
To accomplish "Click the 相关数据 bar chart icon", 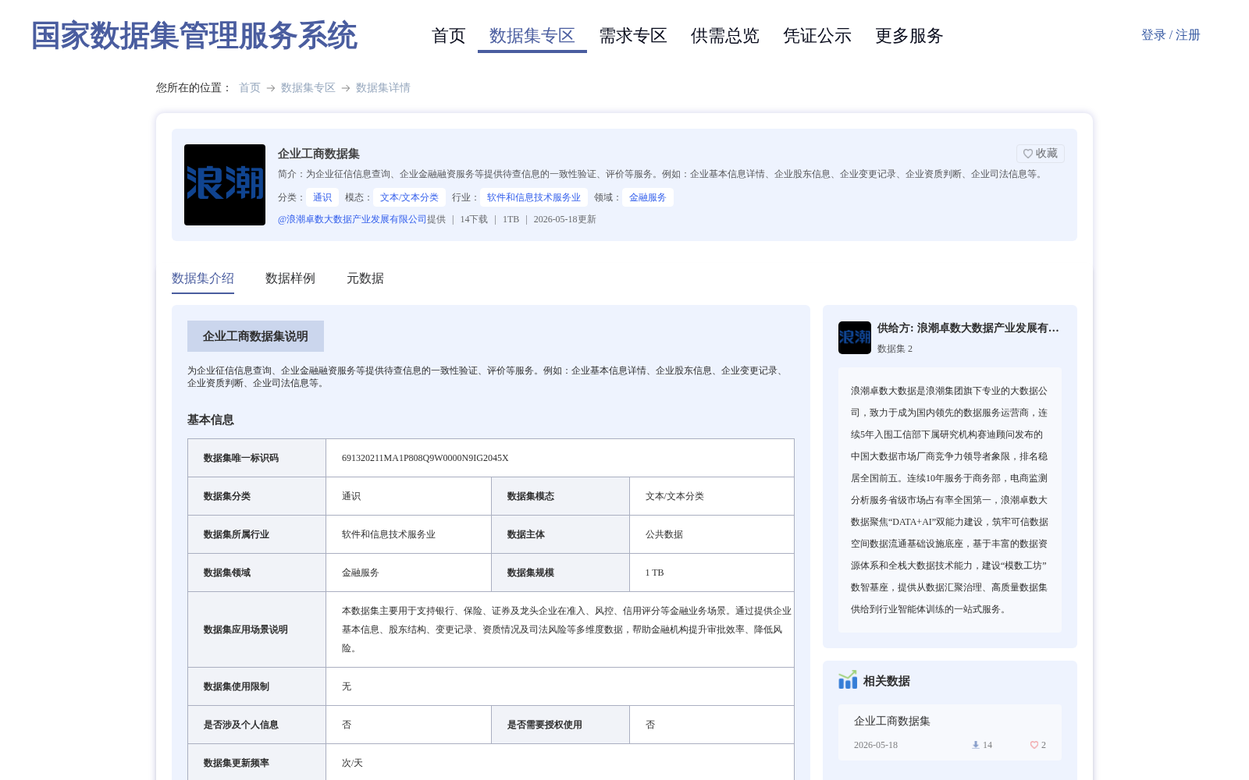I will tap(848, 680).
